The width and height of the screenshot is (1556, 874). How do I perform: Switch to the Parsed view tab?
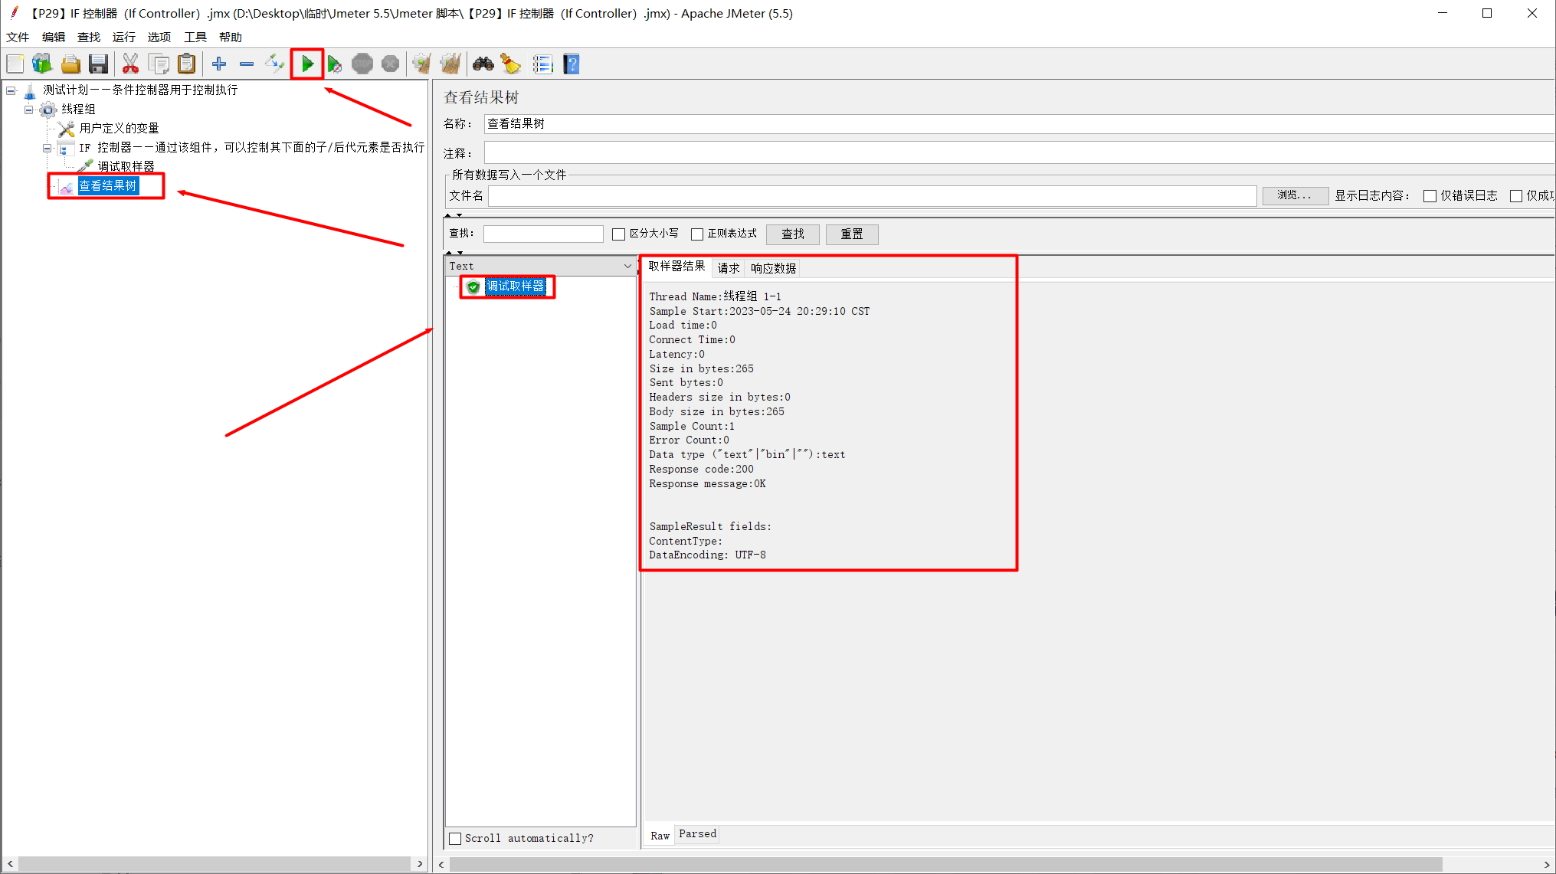697,834
